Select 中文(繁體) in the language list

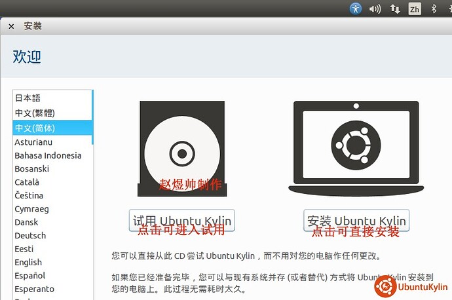[52, 113]
